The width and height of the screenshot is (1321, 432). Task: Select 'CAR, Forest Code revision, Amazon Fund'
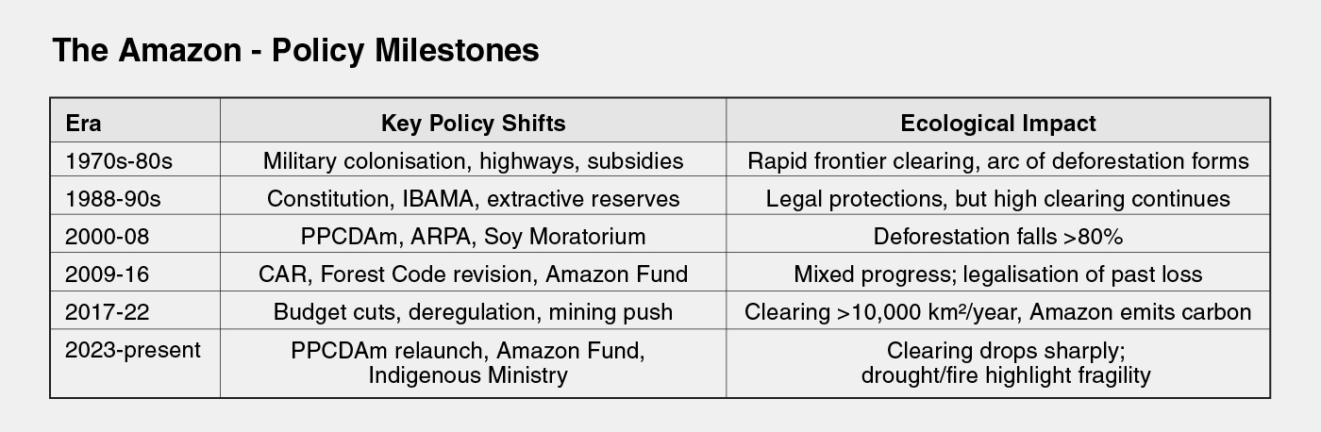(473, 274)
